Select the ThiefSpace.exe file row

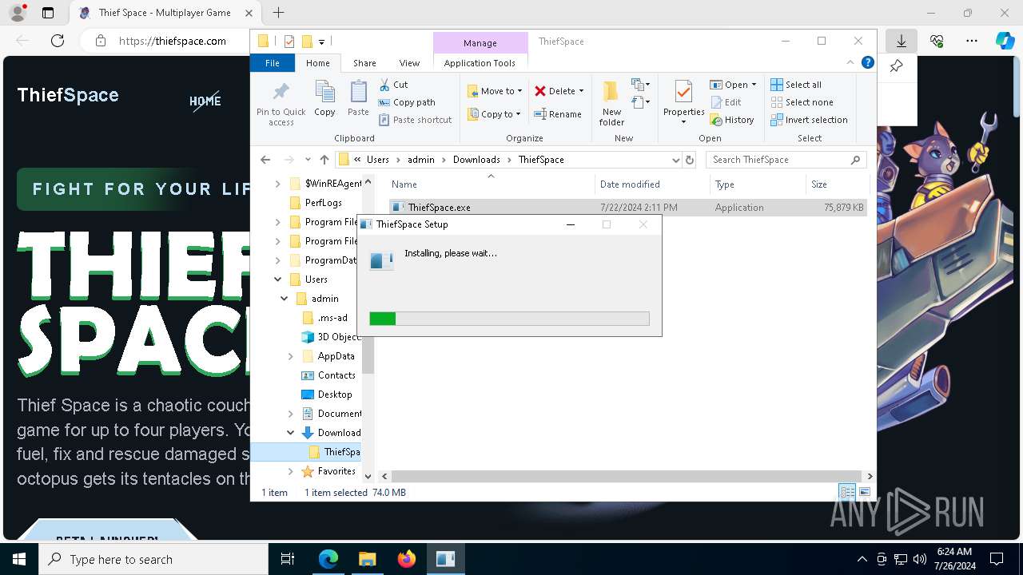pos(628,208)
